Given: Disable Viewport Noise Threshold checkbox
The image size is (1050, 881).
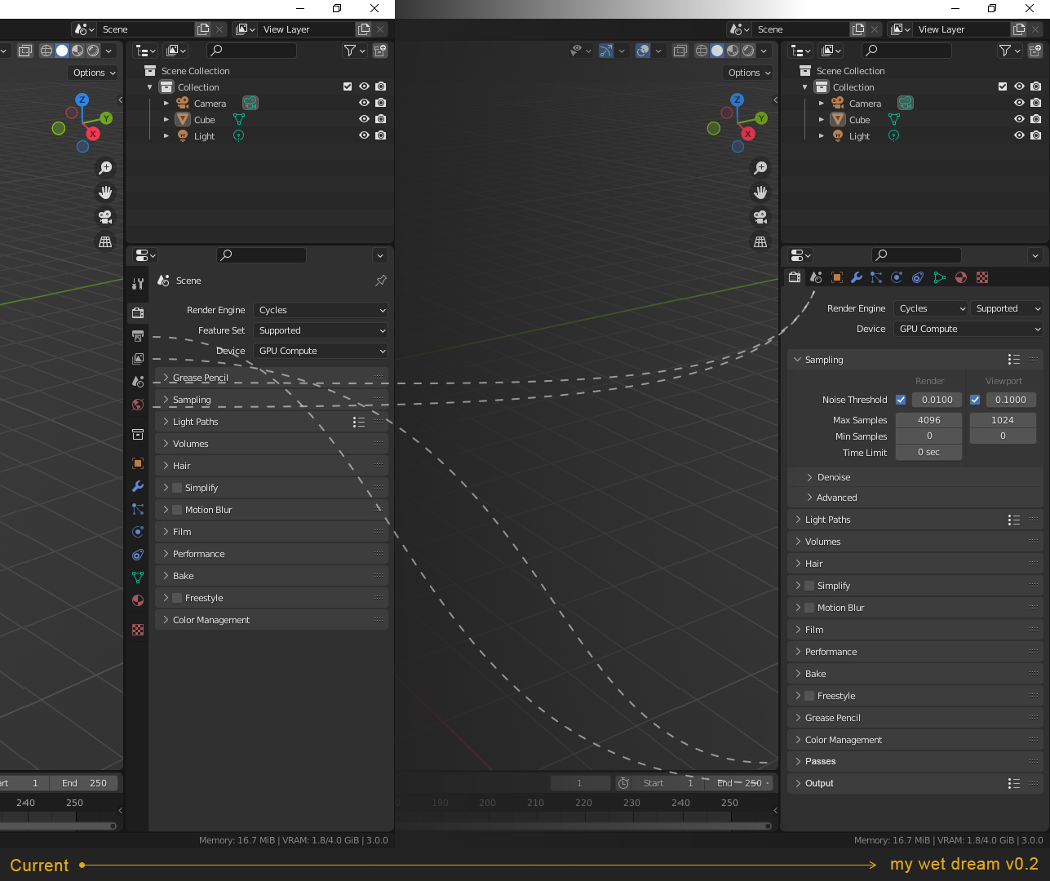Looking at the screenshot, I should pos(975,400).
